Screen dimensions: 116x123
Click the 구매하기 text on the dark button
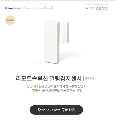[x=68, y=110]
